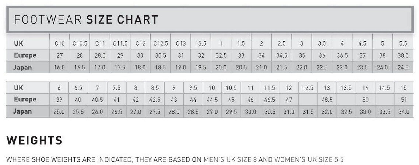This screenshot has width=419, height=165.
Task: Select UK size 8 in second table
Action: click(x=135, y=88)
